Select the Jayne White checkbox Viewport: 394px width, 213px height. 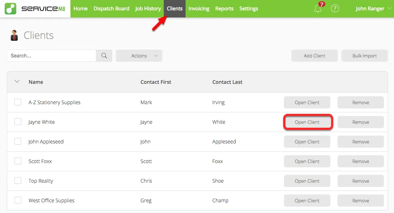pos(18,122)
